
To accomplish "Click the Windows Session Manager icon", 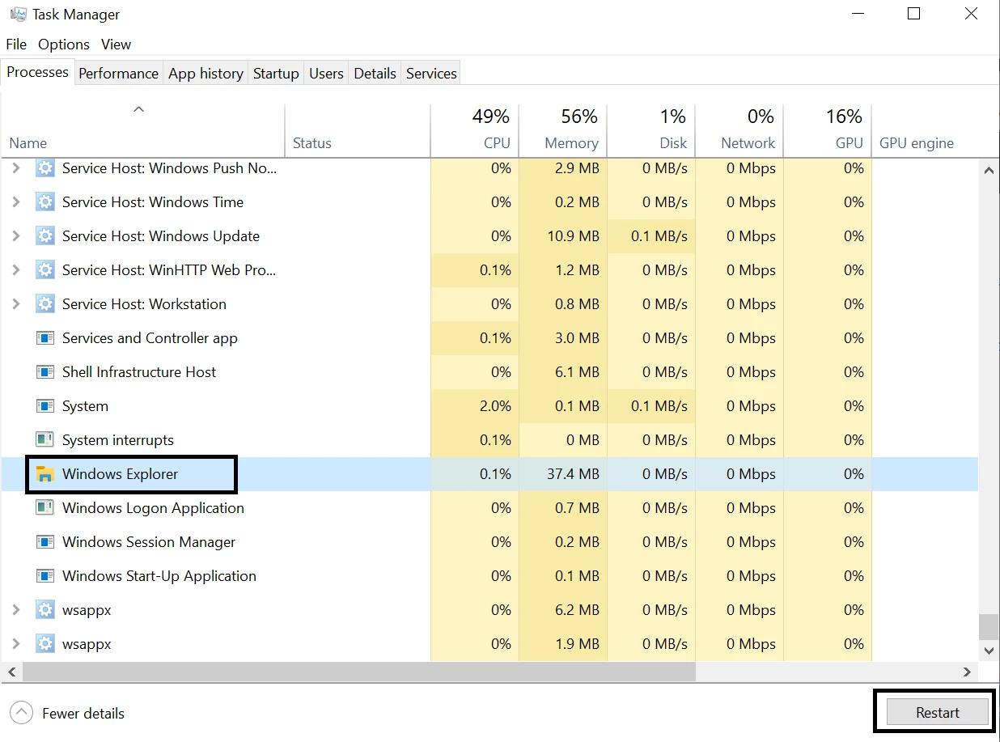I will [45, 542].
